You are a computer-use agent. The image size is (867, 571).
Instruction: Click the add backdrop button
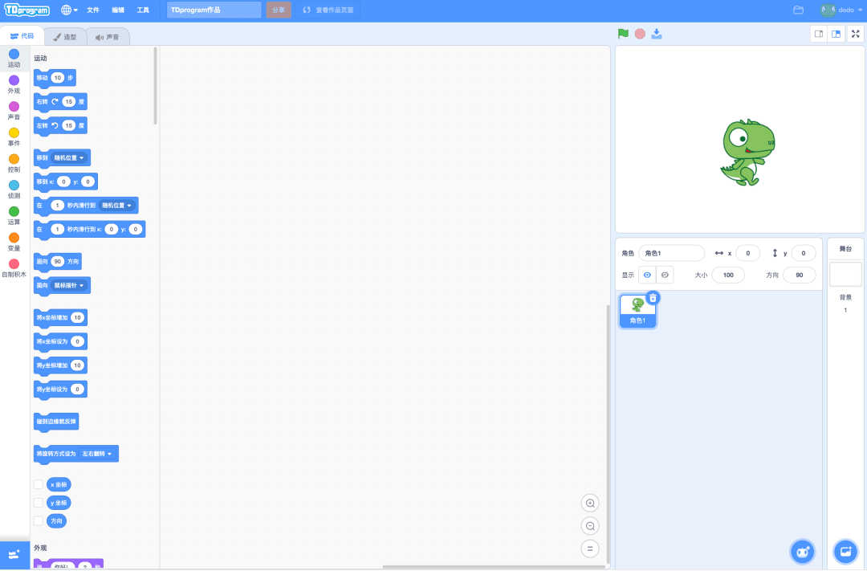pyautogui.click(x=845, y=551)
